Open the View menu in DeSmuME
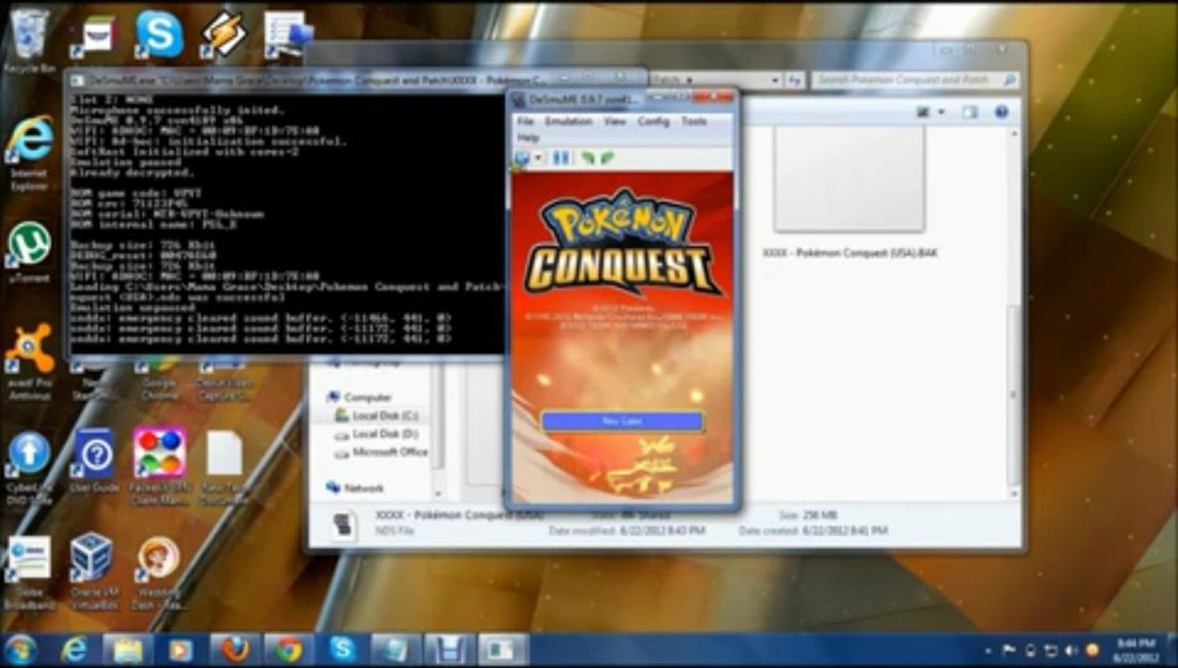This screenshot has height=668, width=1178. (614, 122)
